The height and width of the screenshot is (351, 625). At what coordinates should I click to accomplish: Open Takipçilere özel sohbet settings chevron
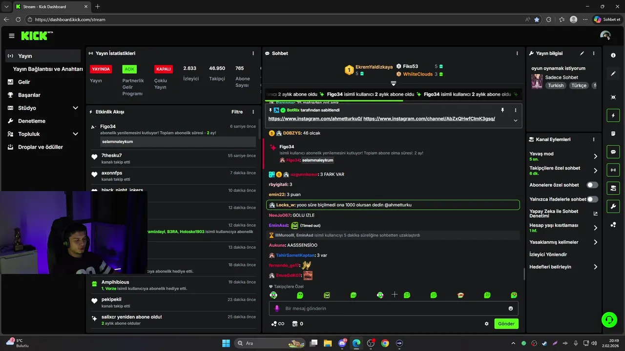(595, 171)
